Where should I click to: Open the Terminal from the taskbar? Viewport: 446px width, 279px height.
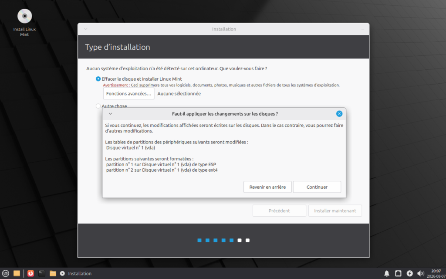(x=42, y=273)
